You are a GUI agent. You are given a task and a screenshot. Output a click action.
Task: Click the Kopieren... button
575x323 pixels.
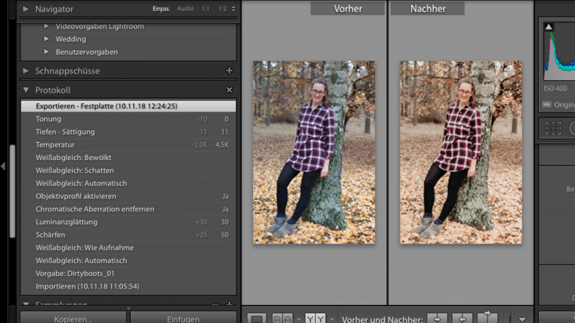tap(73, 318)
